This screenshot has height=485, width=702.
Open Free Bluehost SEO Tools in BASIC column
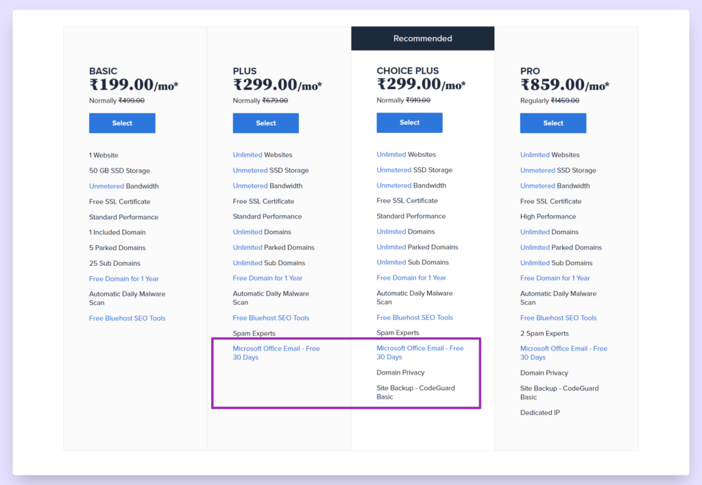click(127, 319)
